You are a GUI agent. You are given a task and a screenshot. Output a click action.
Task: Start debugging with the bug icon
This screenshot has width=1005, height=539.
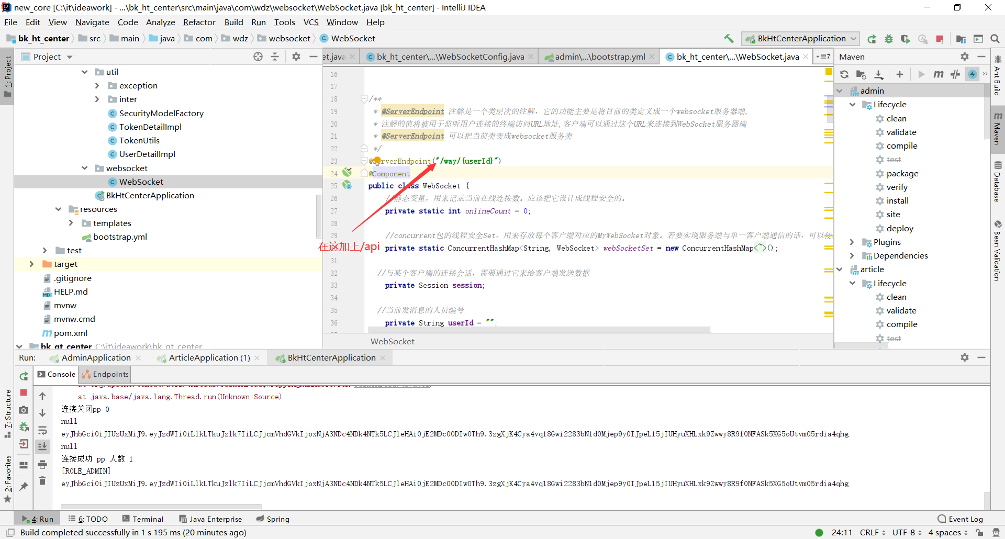pyautogui.click(x=888, y=39)
